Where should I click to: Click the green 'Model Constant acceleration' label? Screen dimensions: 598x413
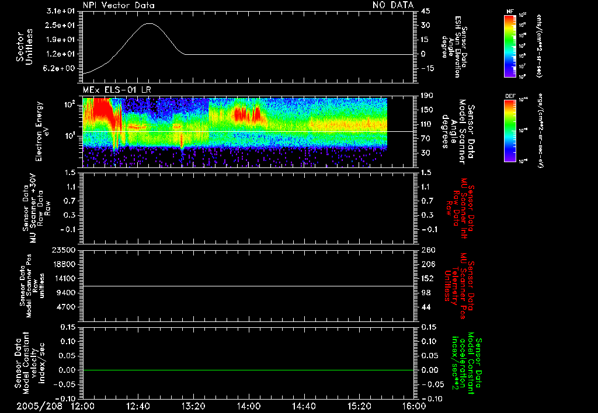pyautogui.click(x=467, y=363)
